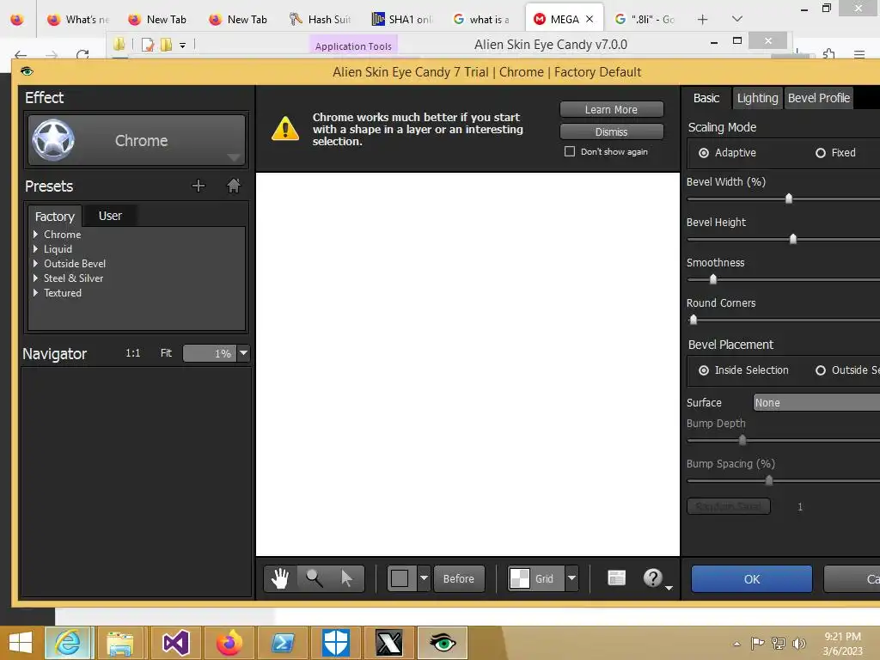Switch to the Factory presets tab
The width and height of the screenshot is (880, 660).
[54, 216]
